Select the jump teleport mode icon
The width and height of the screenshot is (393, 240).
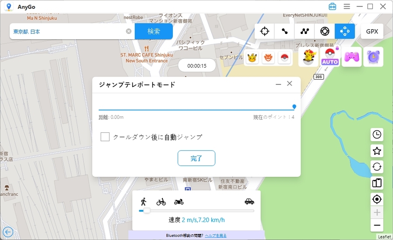(345, 31)
